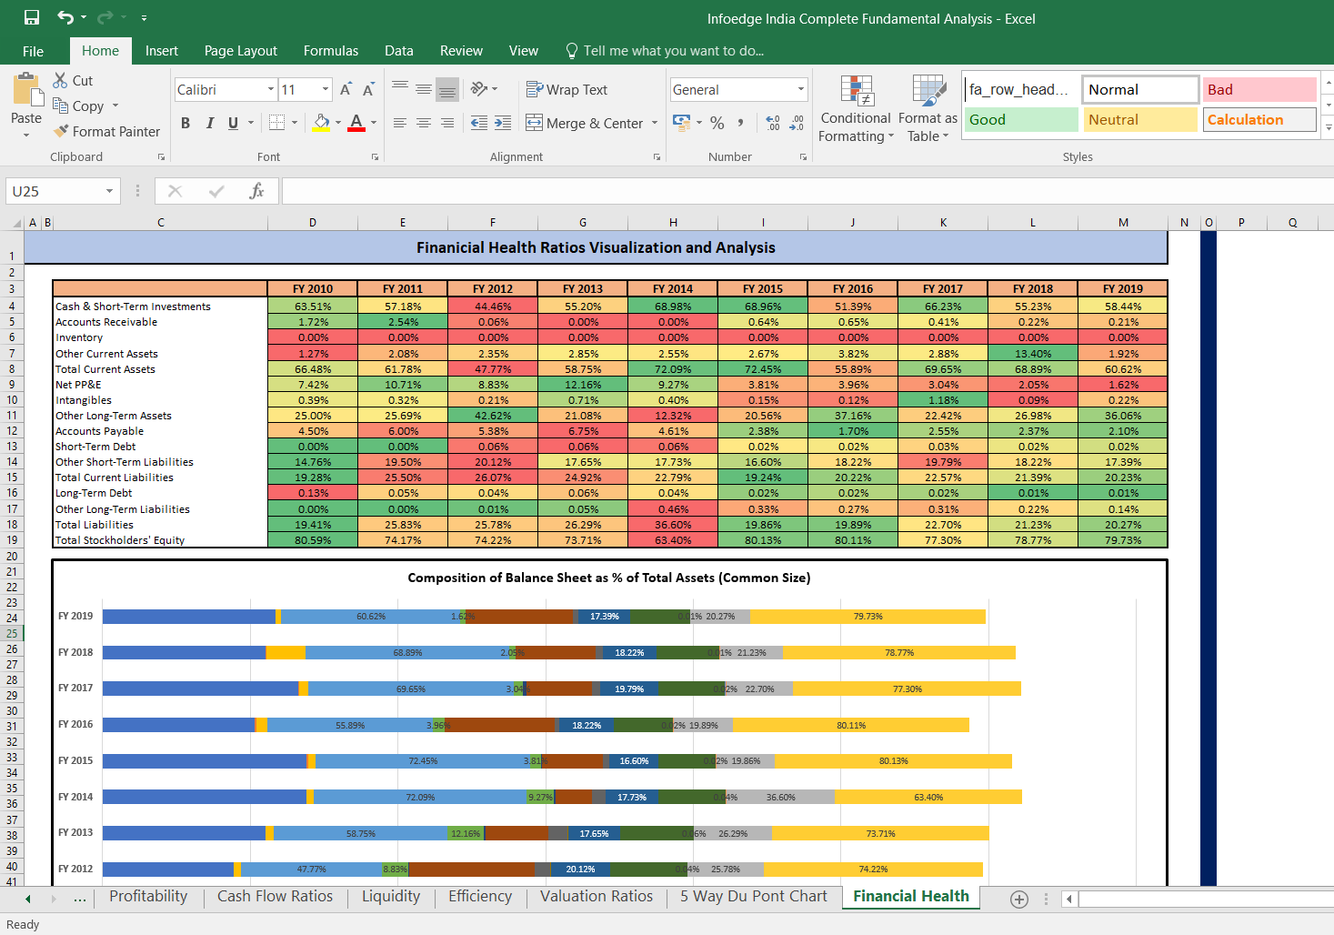Image resolution: width=1334 pixels, height=935 pixels.
Task: Open the font name dropdown
Action: pyautogui.click(x=271, y=89)
